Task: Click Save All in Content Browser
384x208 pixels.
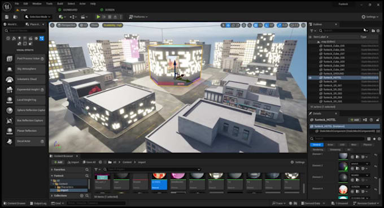Action: click(x=89, y=162)
